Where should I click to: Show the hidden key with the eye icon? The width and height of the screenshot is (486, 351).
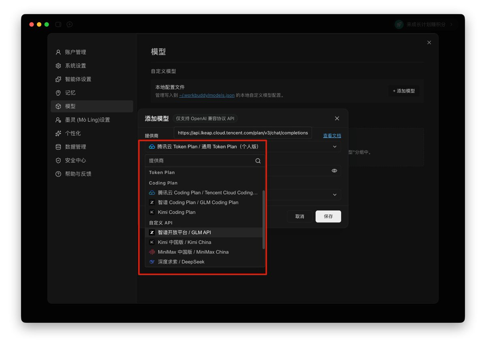335,171
